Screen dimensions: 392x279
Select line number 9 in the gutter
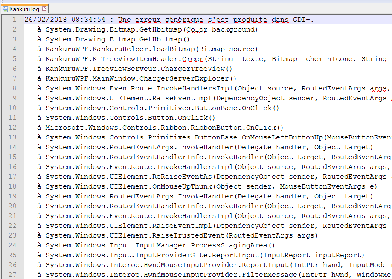click(14, 98)
